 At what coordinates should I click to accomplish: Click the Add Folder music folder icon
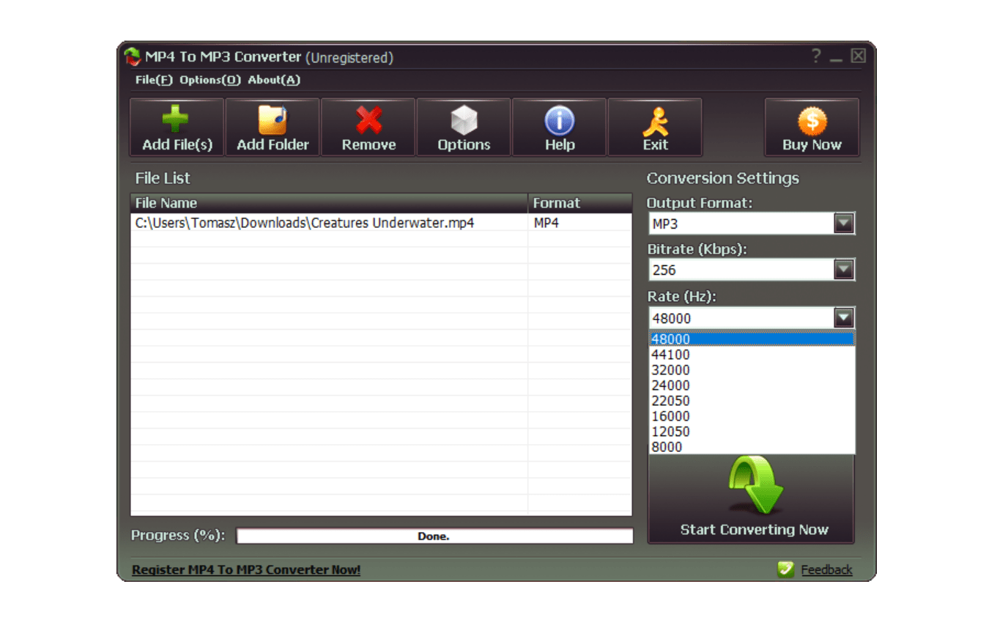click(x=272, y=119)
